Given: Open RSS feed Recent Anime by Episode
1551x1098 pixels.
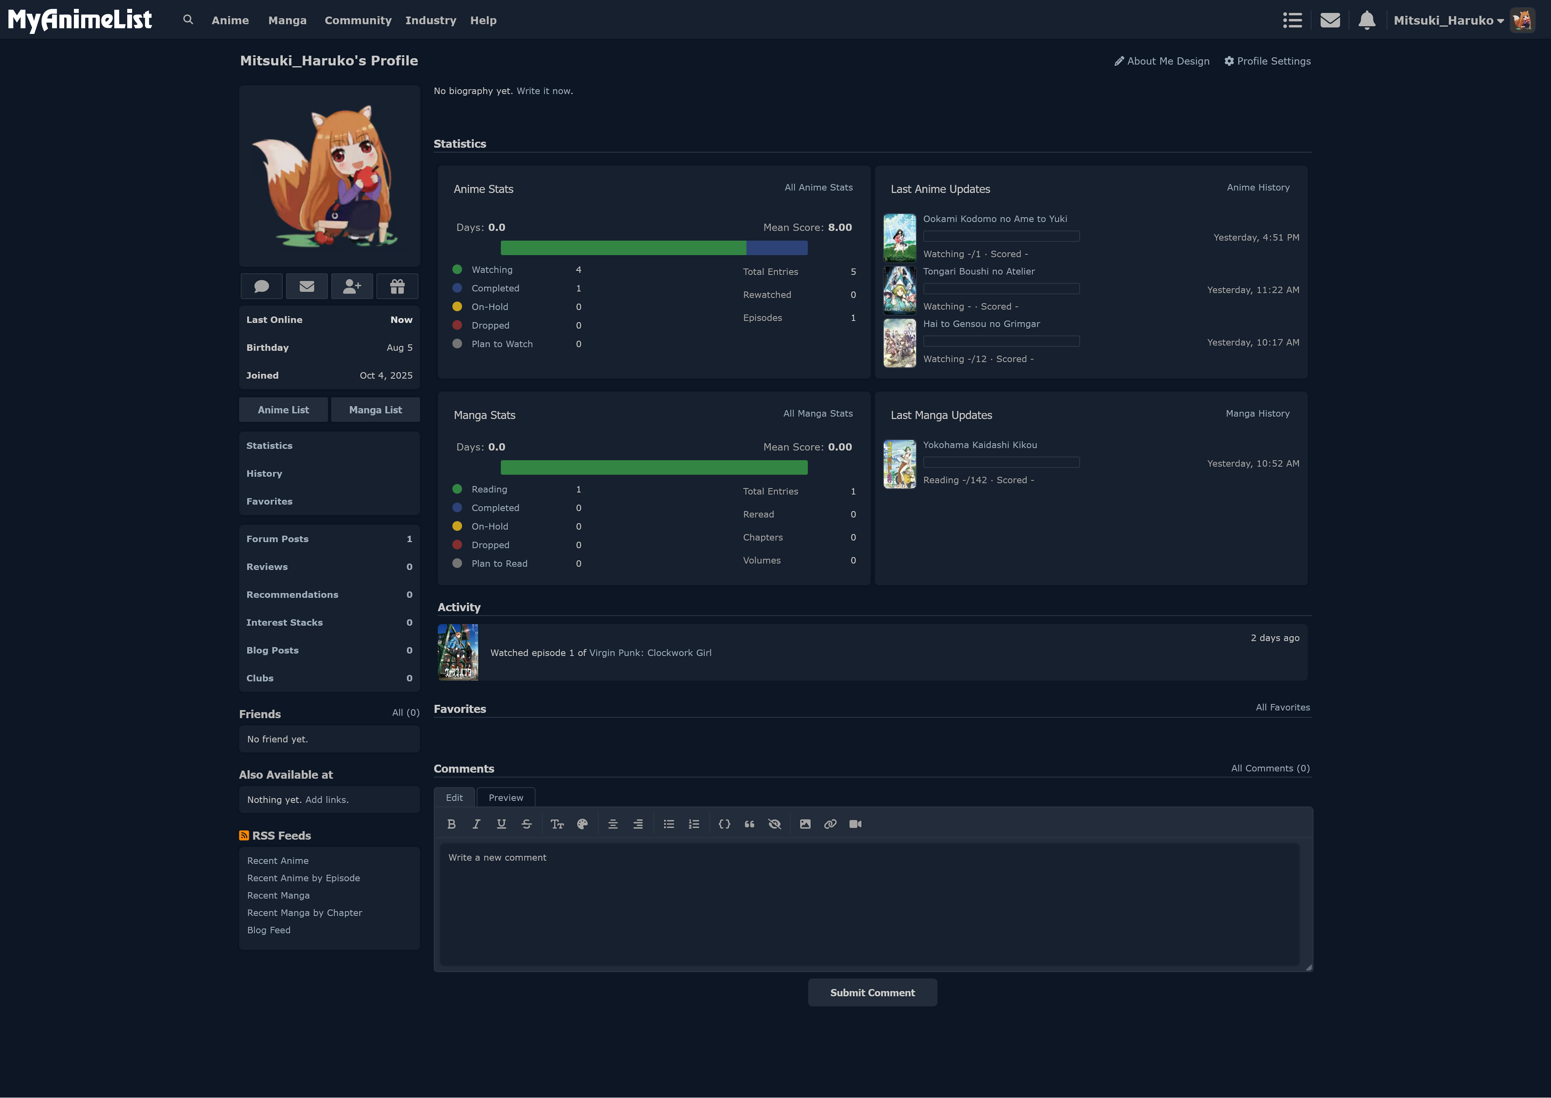Looking at the screenshot, I should click(304, 878).
